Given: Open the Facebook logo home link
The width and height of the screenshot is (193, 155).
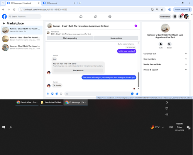Looking at the screenshot, I should click(x=4, y=17).
